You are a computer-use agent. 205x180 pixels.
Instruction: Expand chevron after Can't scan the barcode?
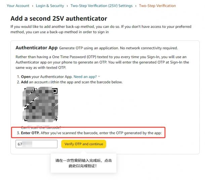pos(63,127)
